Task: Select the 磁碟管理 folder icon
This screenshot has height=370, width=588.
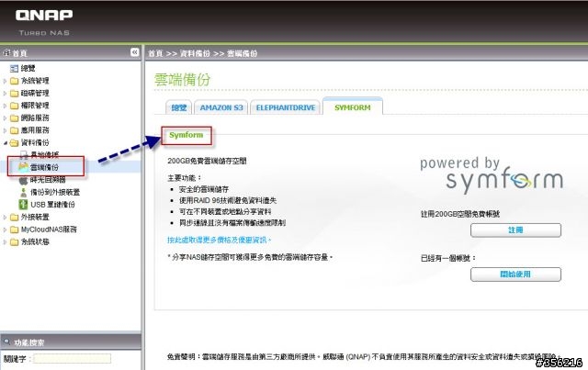Action: [15, 94]
